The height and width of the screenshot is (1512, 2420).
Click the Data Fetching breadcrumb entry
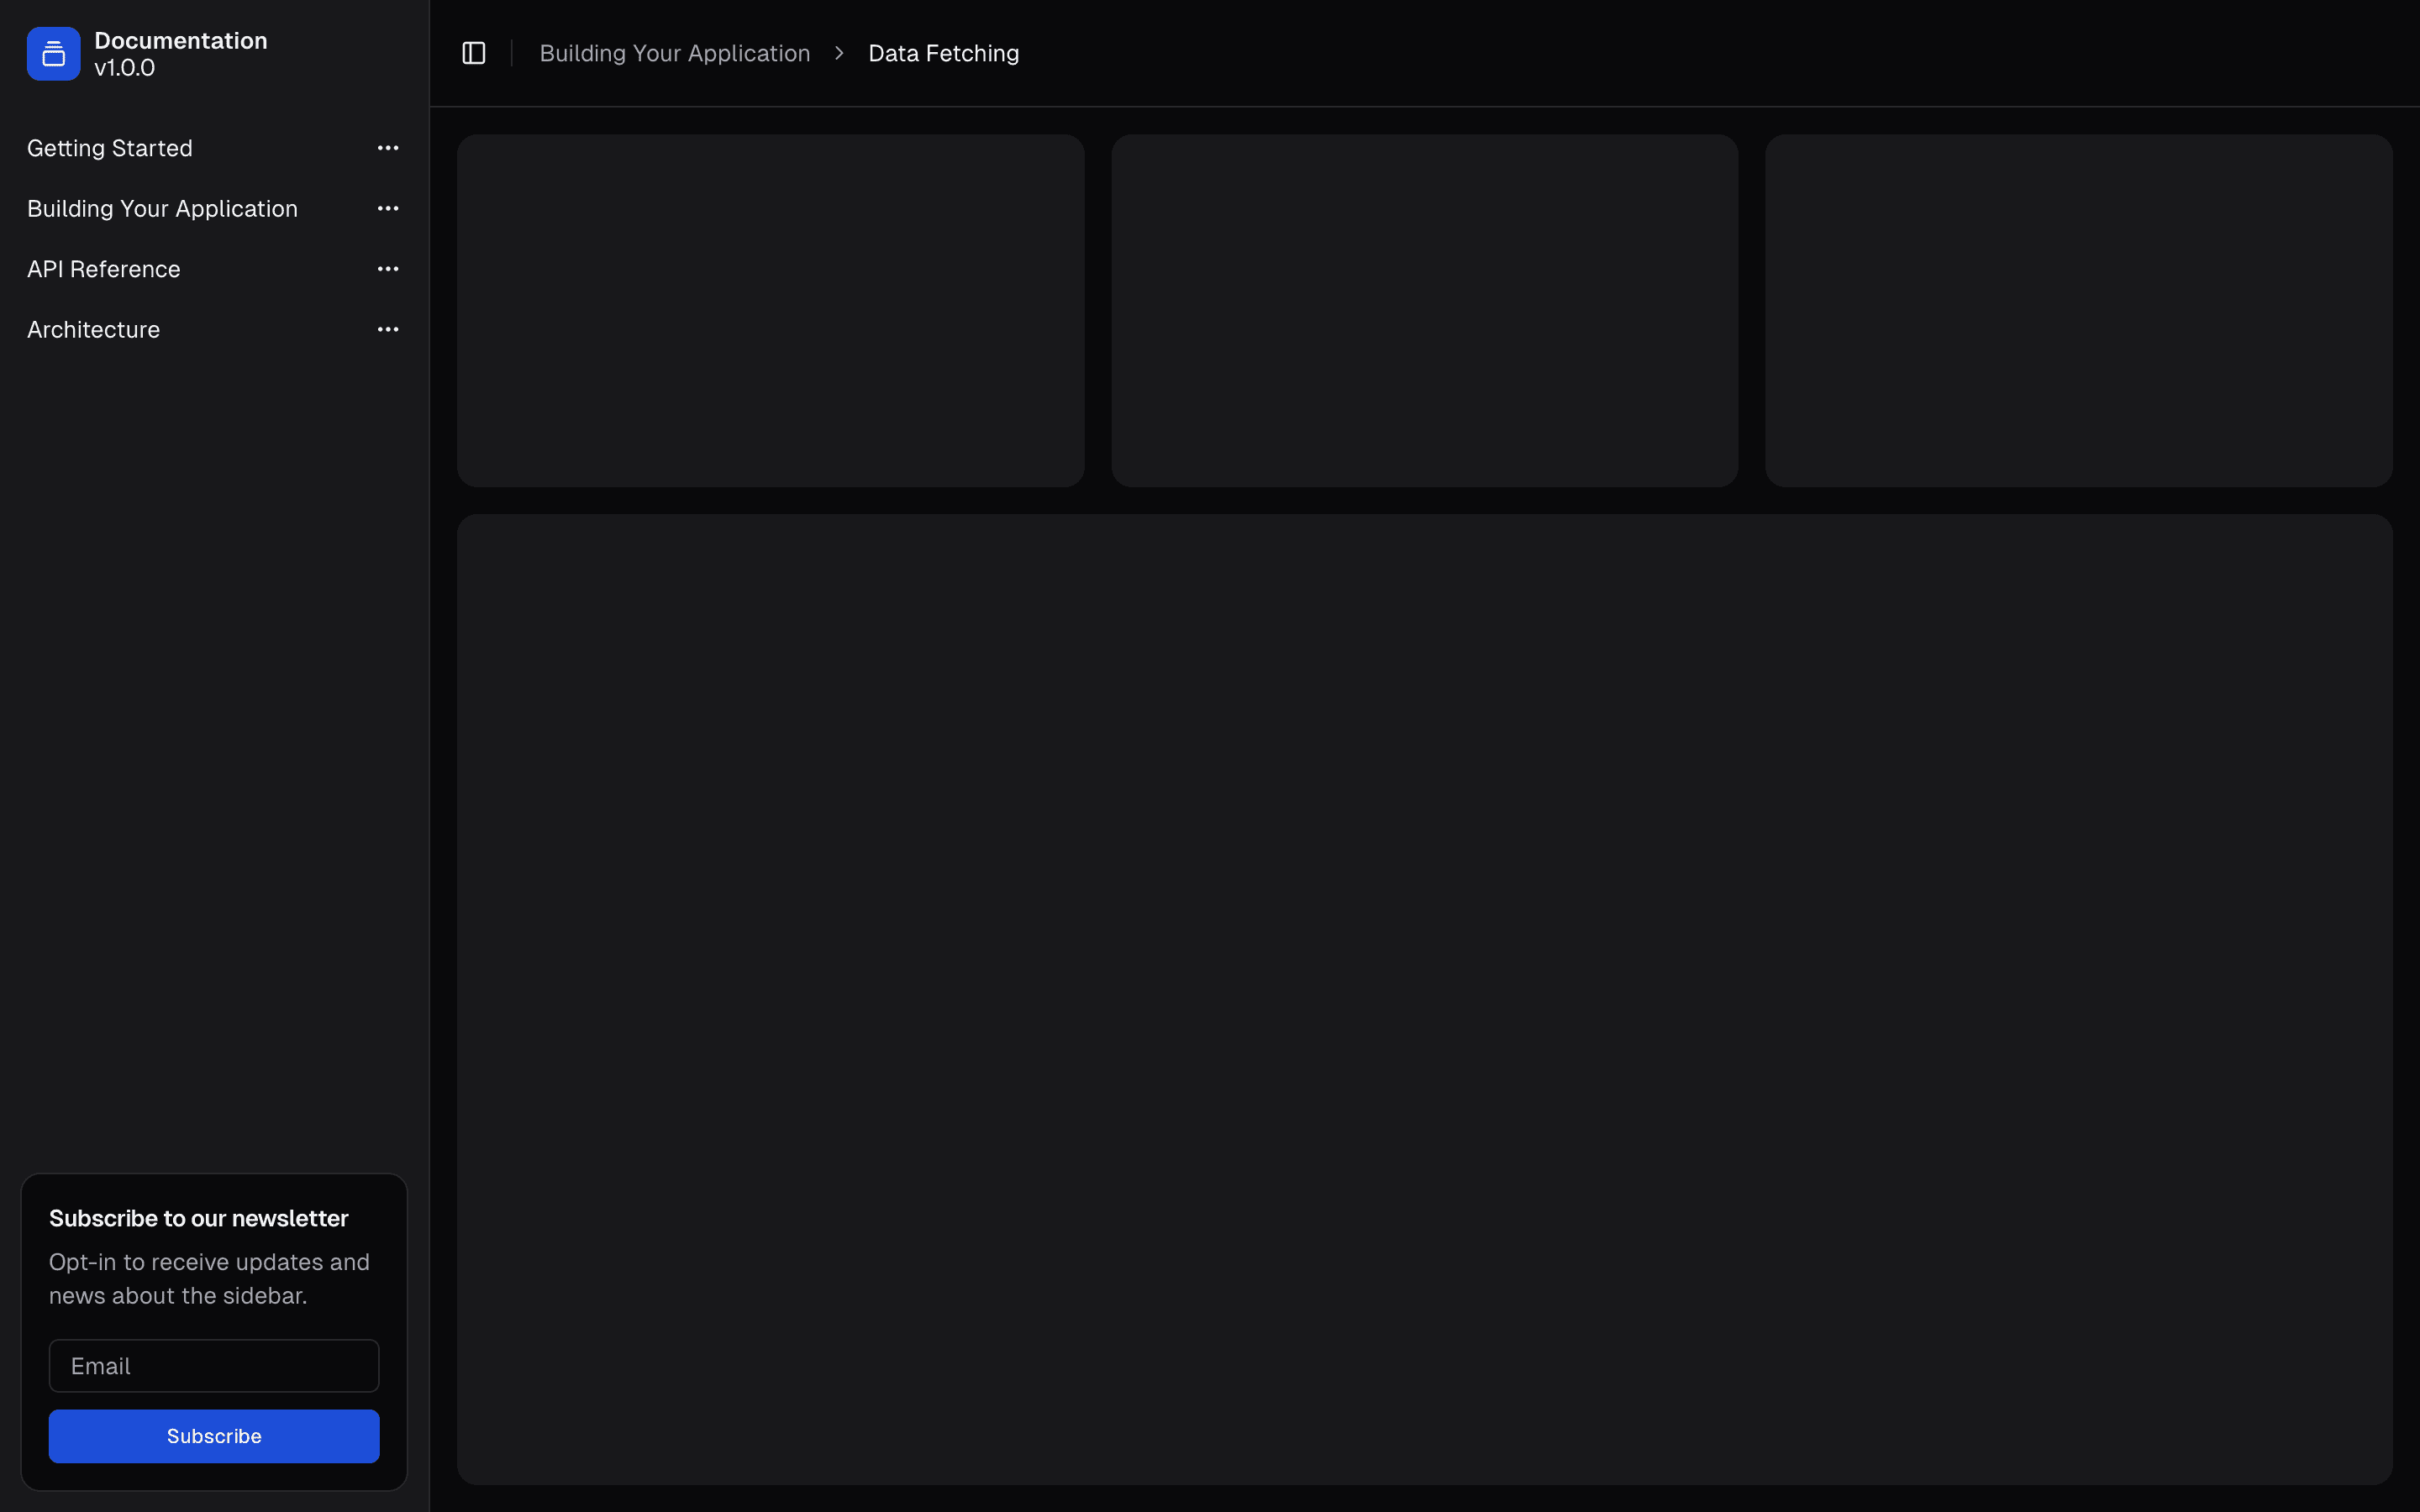click(942, 52)
